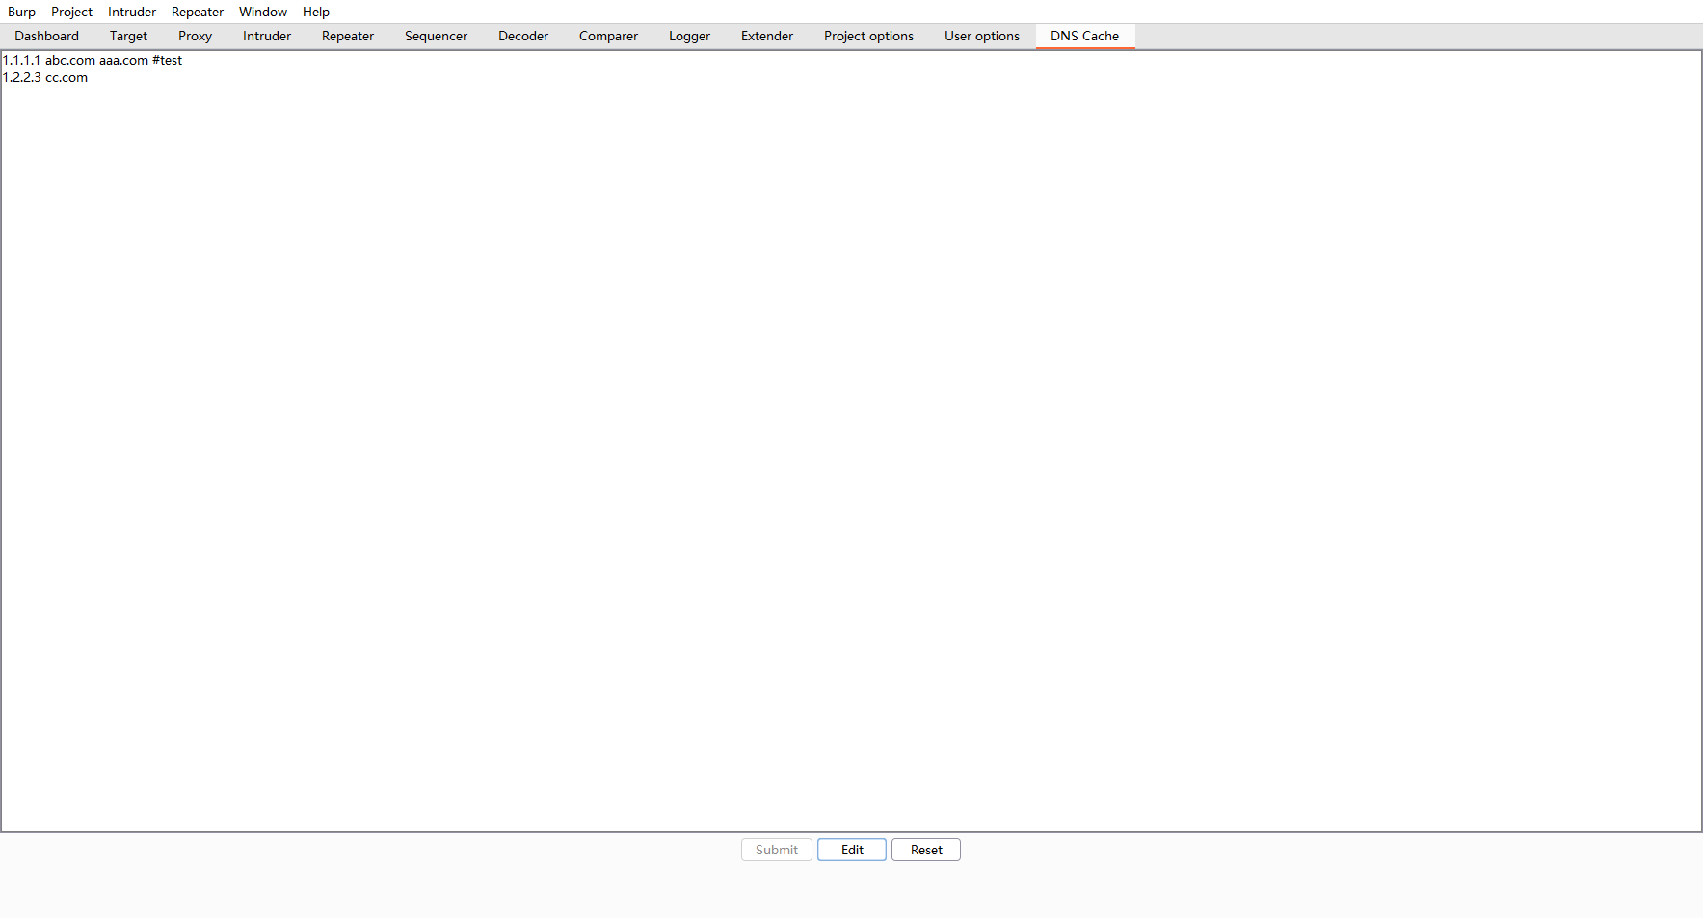Viewport: 1703px width, 918px height.
Task: Switch to the Comparer tab
Action: [x=608, y=36]
